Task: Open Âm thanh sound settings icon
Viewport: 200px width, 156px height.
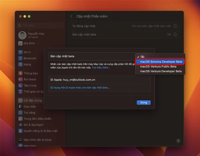Action: (x=20, y=79)
